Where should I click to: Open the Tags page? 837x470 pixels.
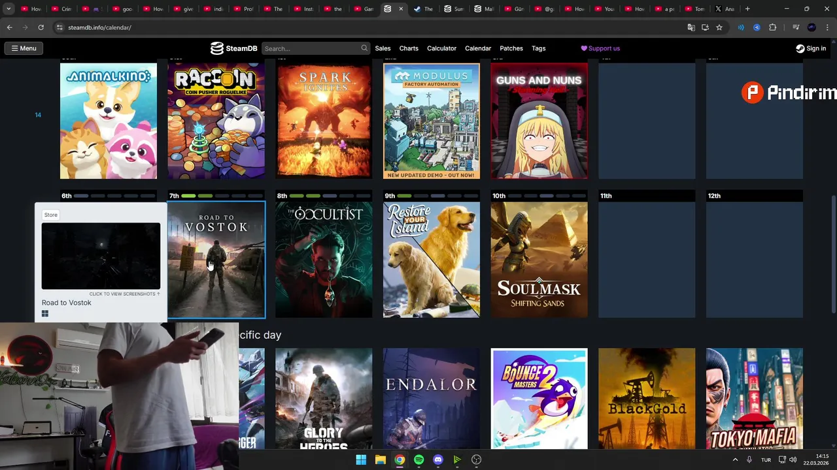[538, 48]
